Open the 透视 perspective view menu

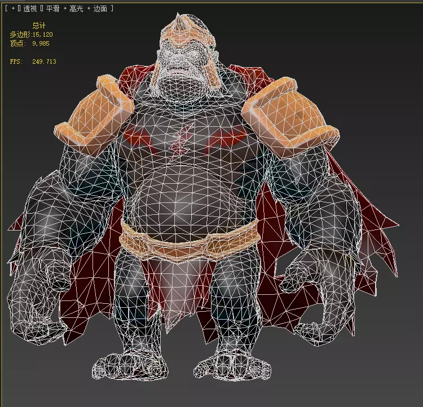30,8
